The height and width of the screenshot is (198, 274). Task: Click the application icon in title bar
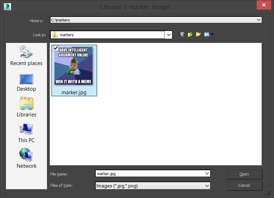coord(7,7)
